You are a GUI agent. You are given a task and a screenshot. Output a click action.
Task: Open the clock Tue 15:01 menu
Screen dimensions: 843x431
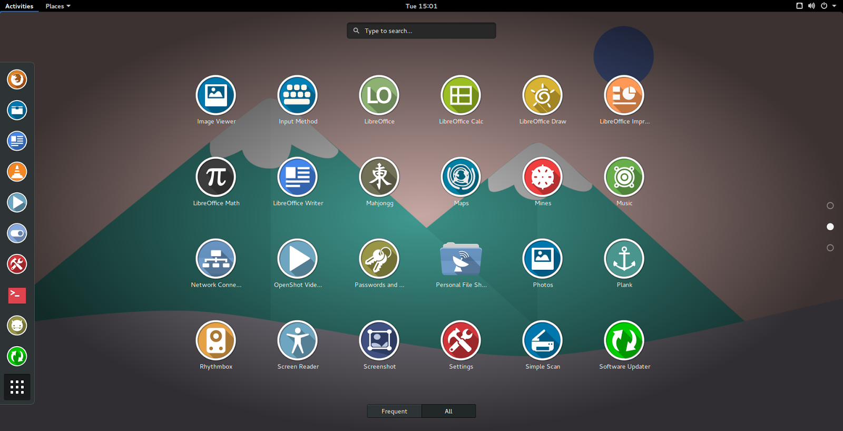click(421, 6)
